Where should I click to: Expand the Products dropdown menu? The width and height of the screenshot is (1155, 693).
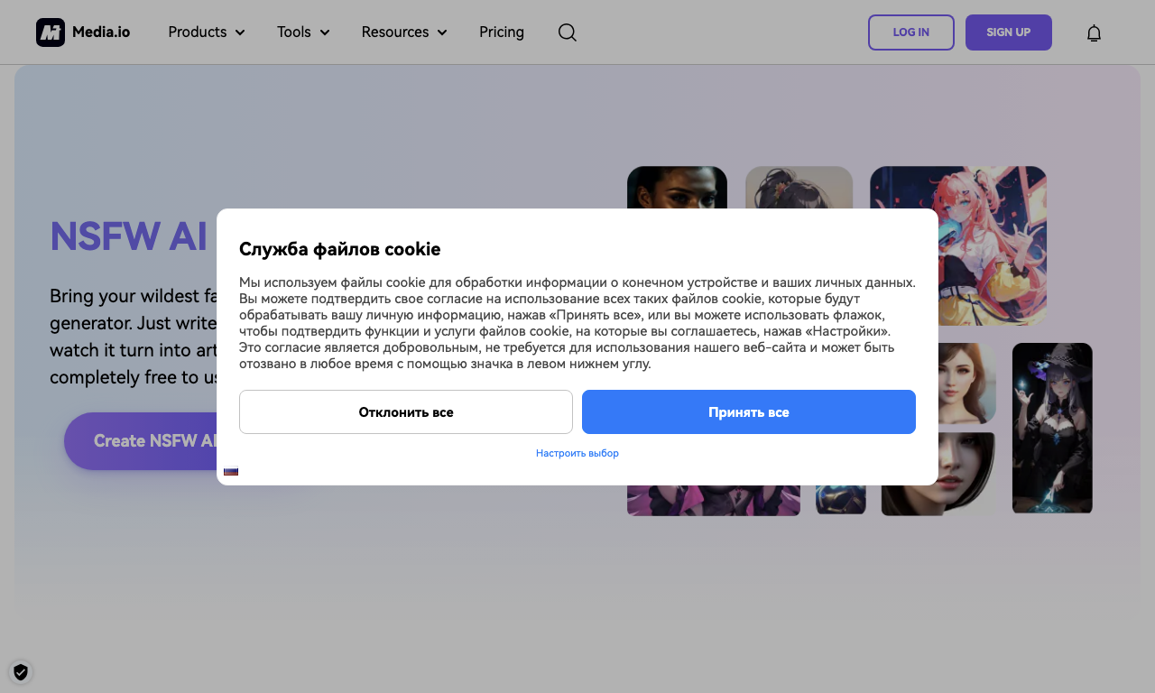tap(207, 32)
